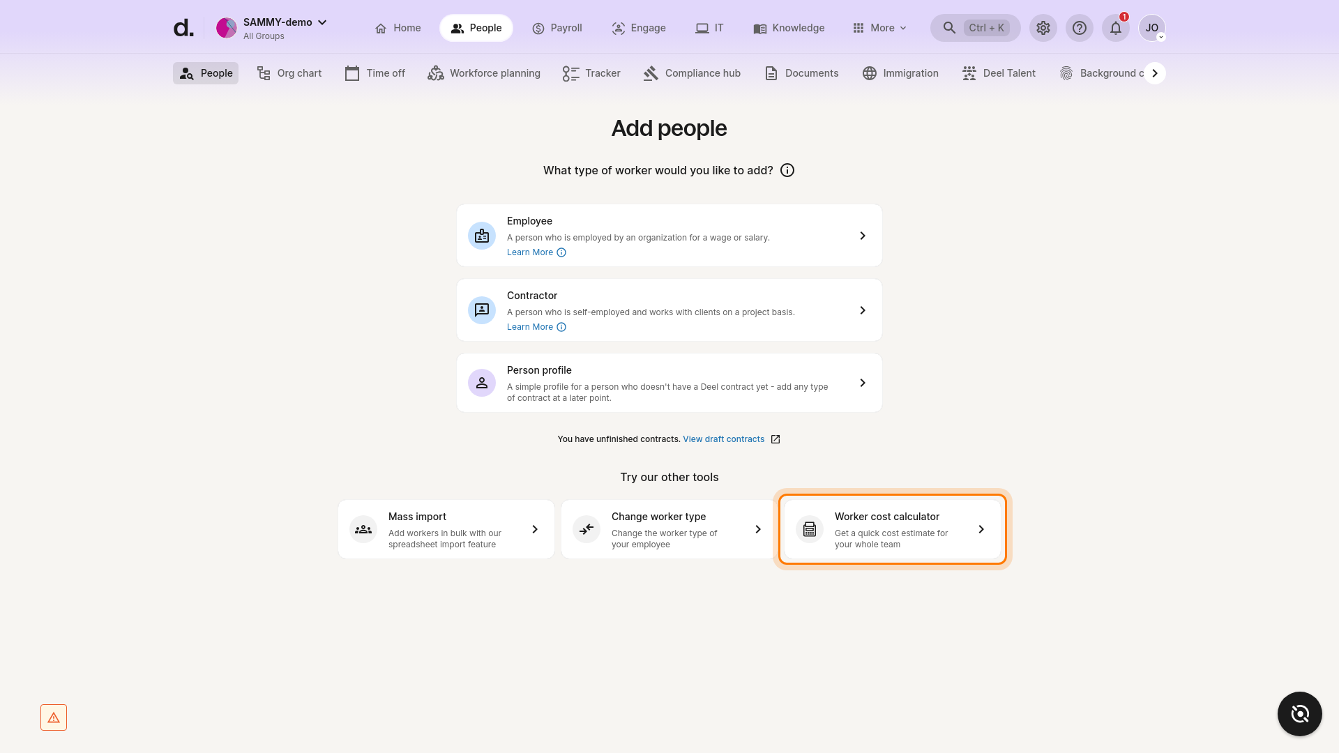Open the help question mark icon
Viewport: 1339px width, 753px height.
pos(1080,28)
